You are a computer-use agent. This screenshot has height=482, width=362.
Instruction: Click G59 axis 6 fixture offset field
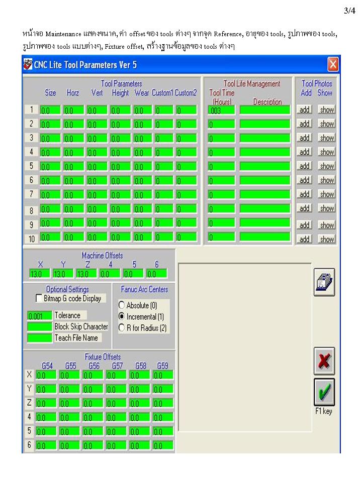coord(163,445)
